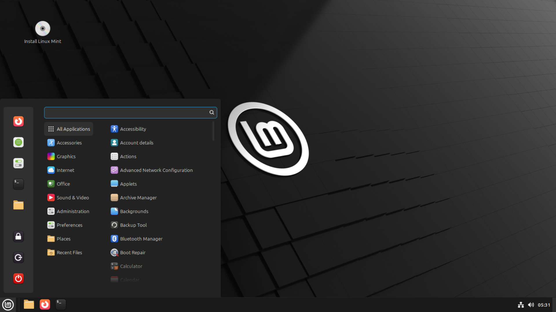Click the Log Out icon
Screen dimensions: 556x312
tap(18, 257)
